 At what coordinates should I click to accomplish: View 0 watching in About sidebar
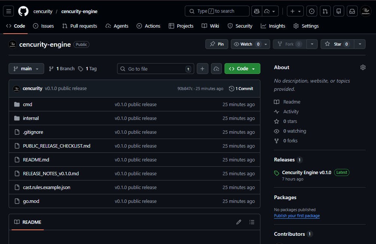pyautogui.click(x=290, y=131)
